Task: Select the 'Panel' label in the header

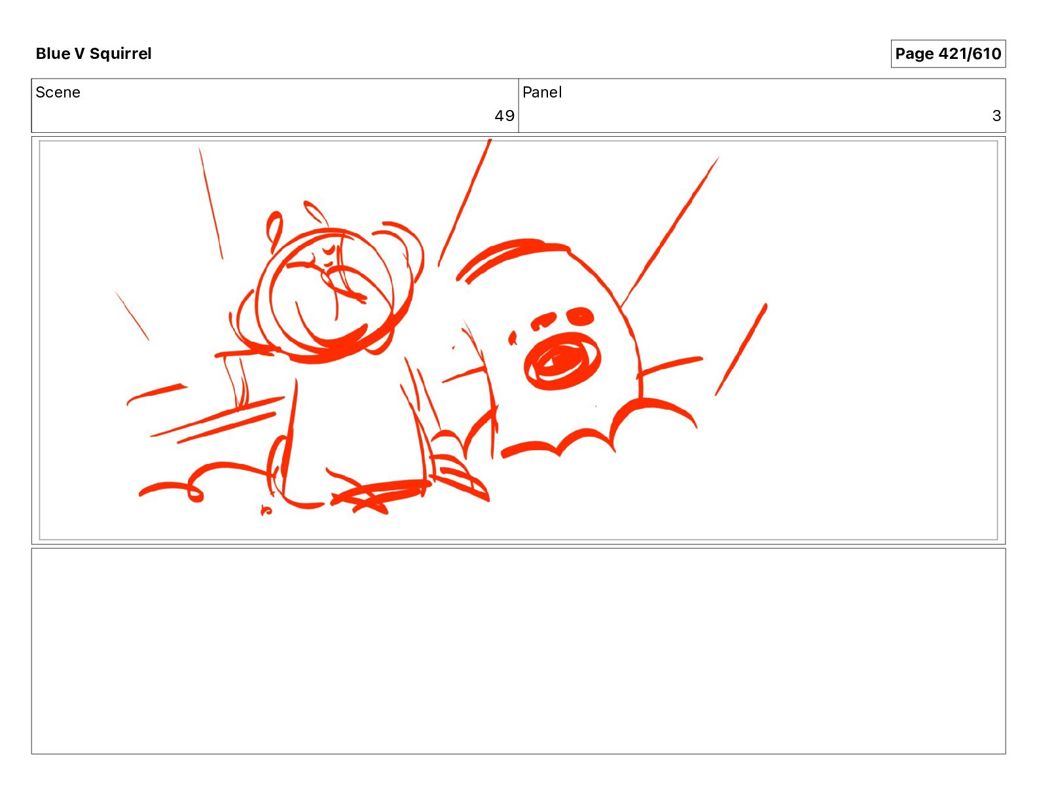Action: pyautogui.click(x=542, y=92)
